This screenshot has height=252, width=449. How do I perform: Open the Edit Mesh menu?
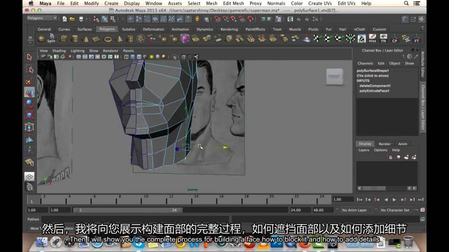tap(233, 3)
